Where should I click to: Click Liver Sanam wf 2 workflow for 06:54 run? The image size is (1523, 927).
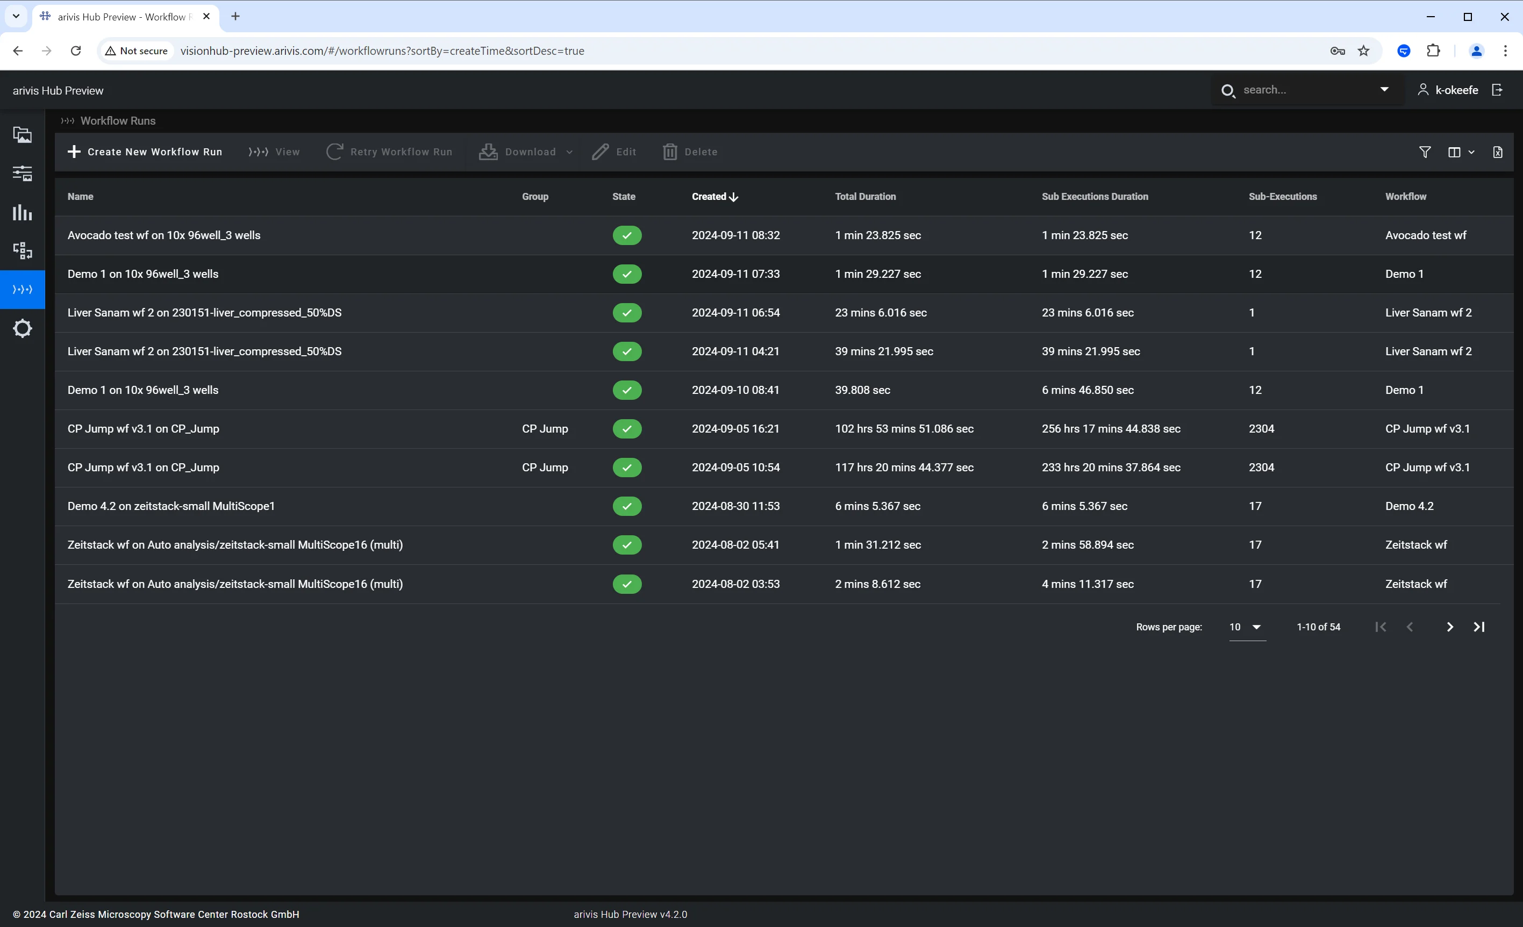(1428, 313)
